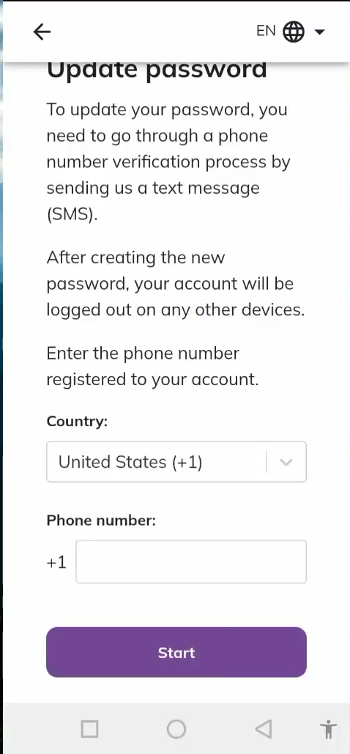Click the purple Start button
This screenshot has height=754, width=350.
point(176,652)
